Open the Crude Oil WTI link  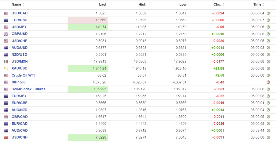pyautogui.click(x=23, y=75)
